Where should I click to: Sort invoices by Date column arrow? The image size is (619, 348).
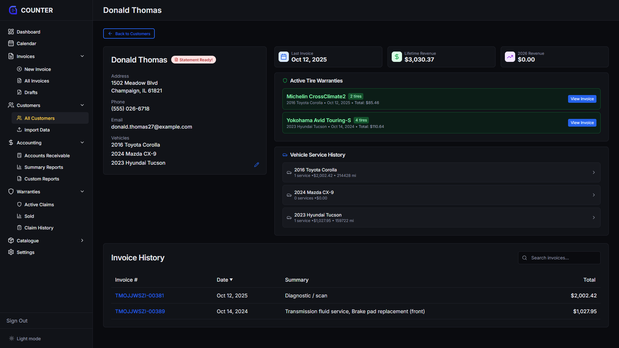(231, 280)
